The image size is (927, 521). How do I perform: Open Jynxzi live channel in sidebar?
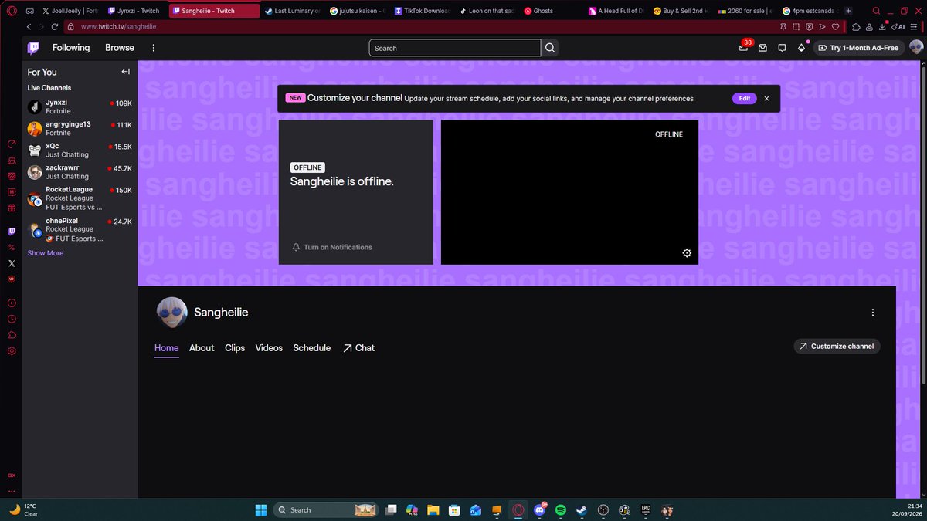[80, 107]
